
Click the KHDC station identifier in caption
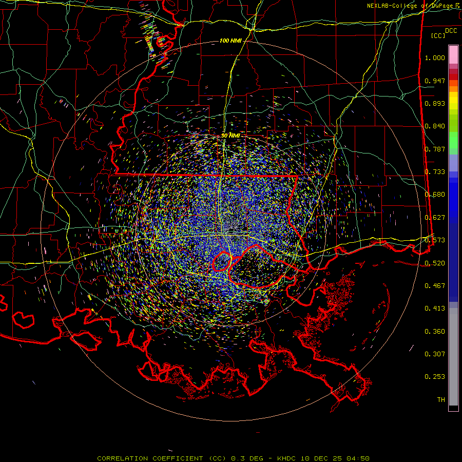(x=286, y=458)
